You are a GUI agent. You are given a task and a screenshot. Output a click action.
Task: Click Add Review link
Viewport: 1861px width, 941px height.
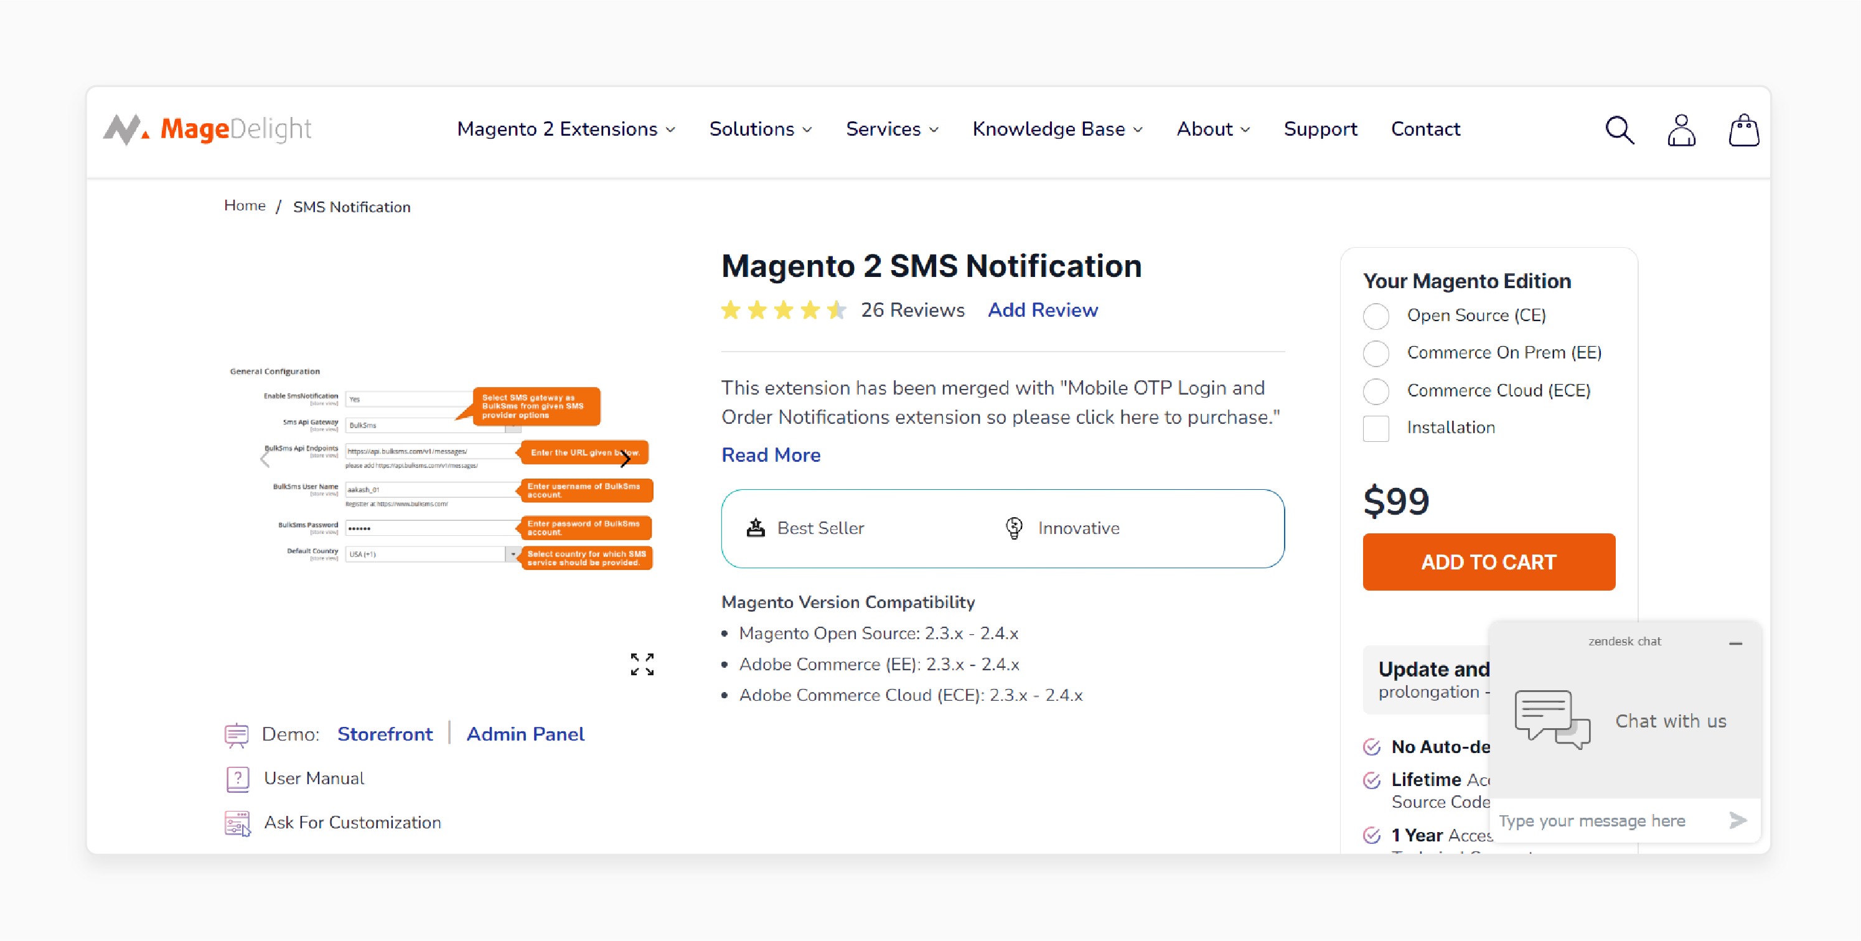click(1043, 310)
